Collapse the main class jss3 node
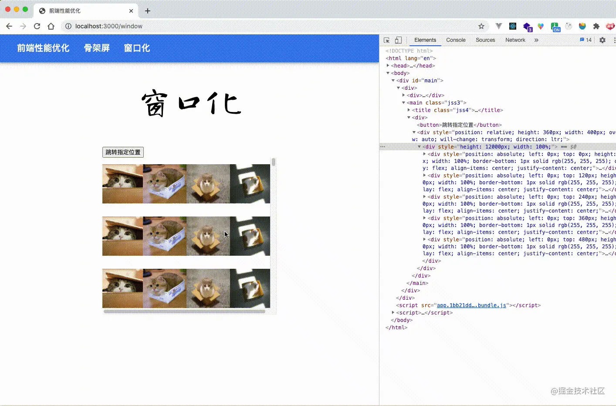The width and height of the screenshot is (616, 406). pyautogui.click(x=403, y=103)
